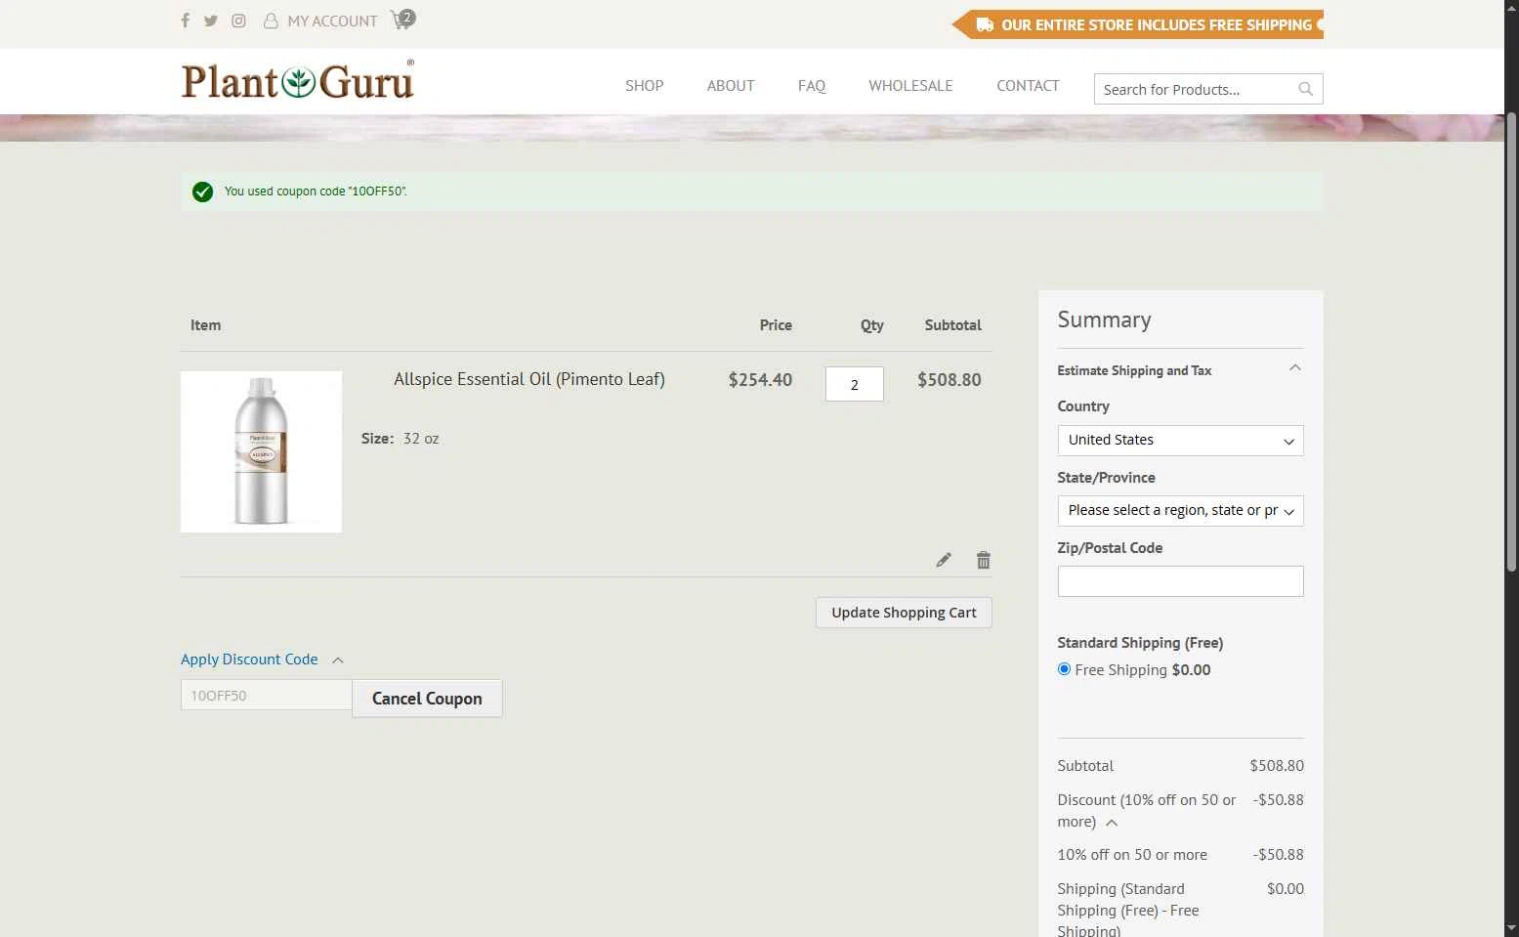Collapse the Discount details chevron

click(x=1112, y=823)
